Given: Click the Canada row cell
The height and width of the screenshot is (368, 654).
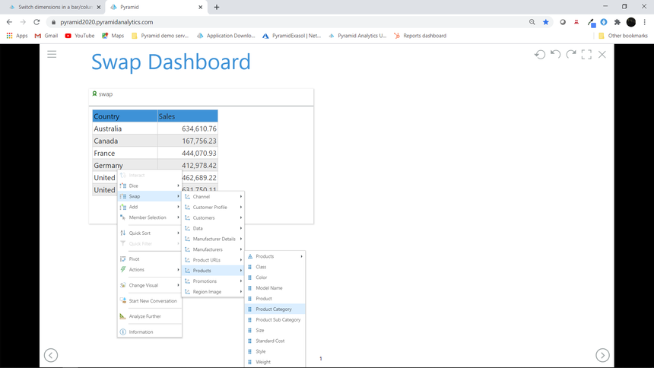Looking at the screenshot, I should coord(125,141).
